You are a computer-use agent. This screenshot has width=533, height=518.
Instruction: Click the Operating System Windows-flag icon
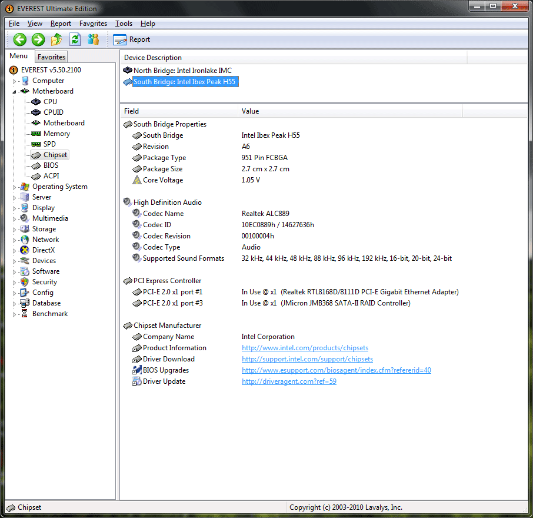pyautogui.click(x=25, y=187)
